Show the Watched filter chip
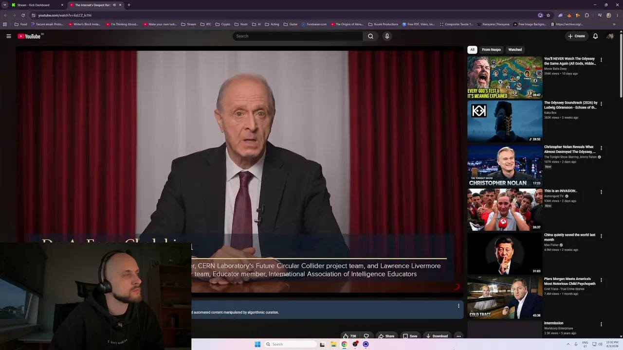 [515, 50]
